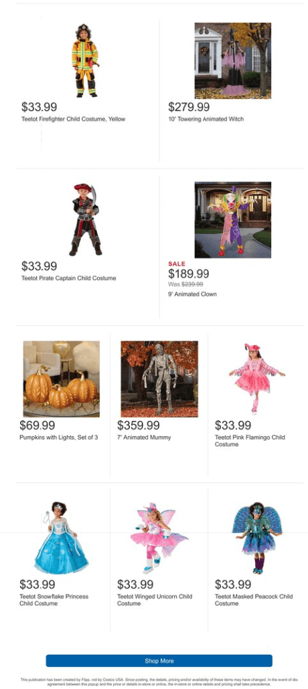Open the Pink Flamingo costume image
This screenshot has width=308, height=689.
[257, 379]
